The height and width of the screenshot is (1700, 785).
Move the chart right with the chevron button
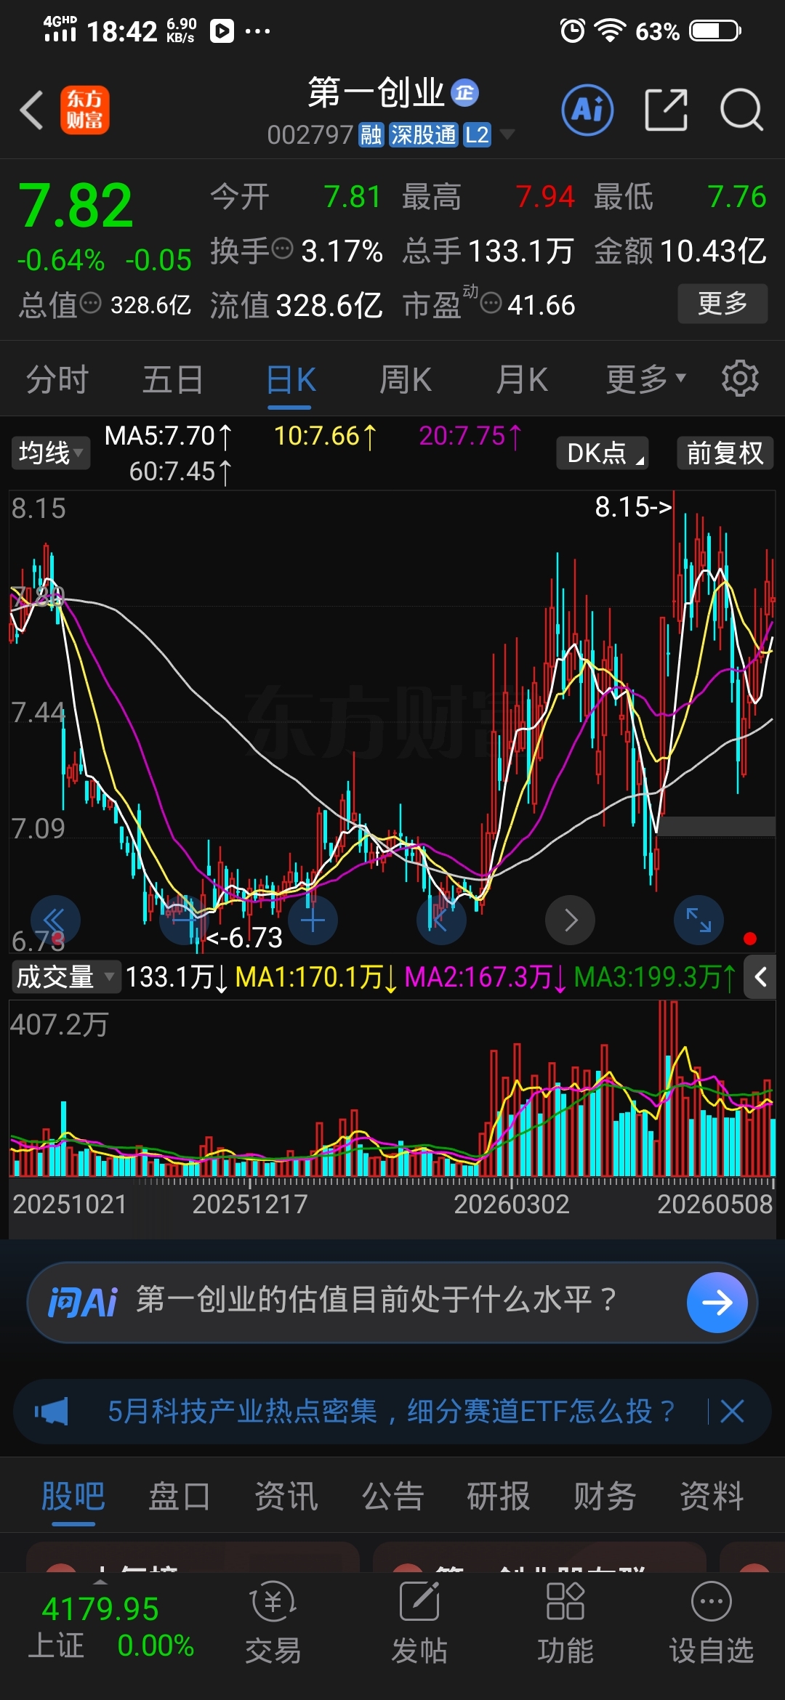(x=571, y=920)
